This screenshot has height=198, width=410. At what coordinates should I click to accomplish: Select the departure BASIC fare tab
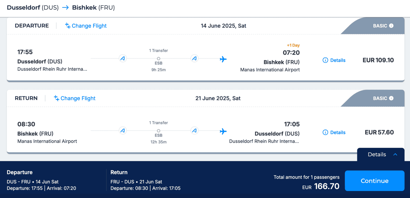click(x=380, y=26)
